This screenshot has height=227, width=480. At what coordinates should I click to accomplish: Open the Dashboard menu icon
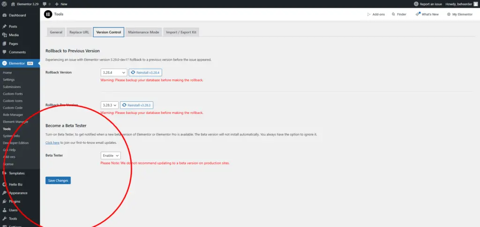tap(5, 15)
